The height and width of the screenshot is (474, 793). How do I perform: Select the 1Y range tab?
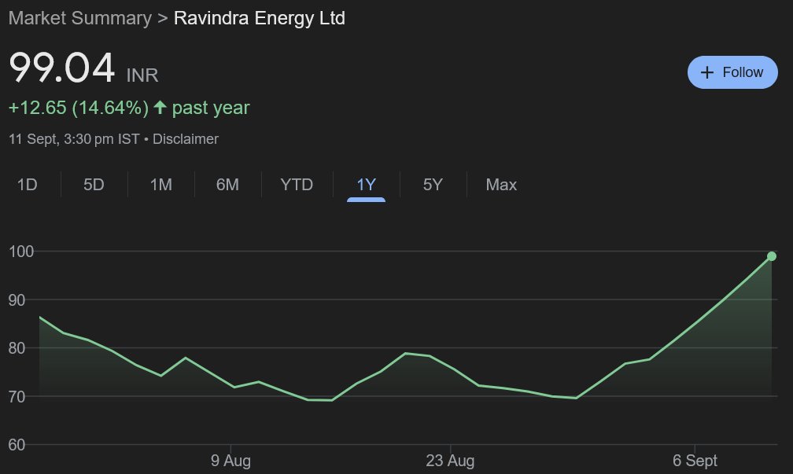(366, 185)
